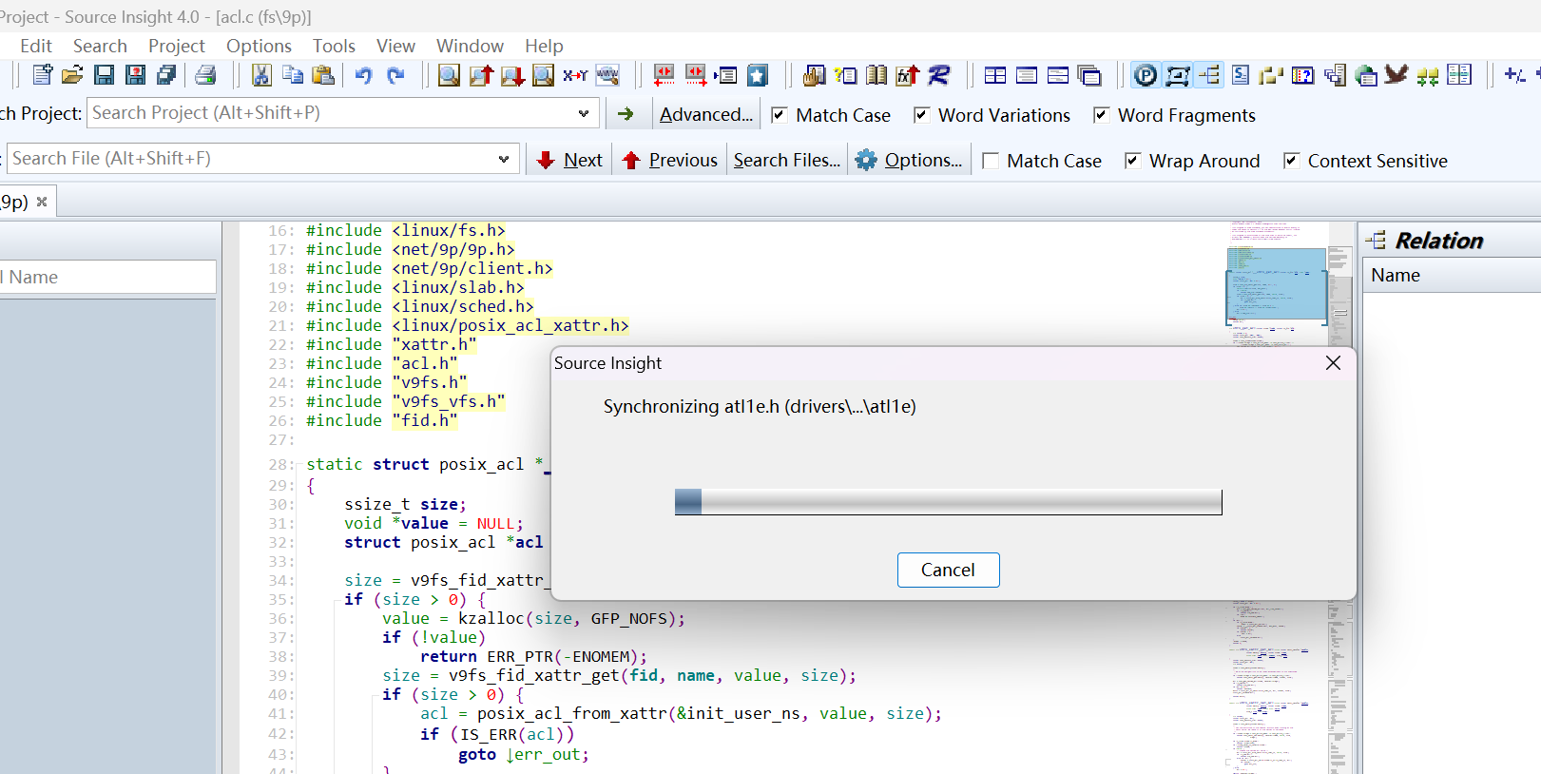Click the Cascade Windows icon
The height and width of the screenshot is (774, 1541).
pyautogui.click(x=1089, y=75)
